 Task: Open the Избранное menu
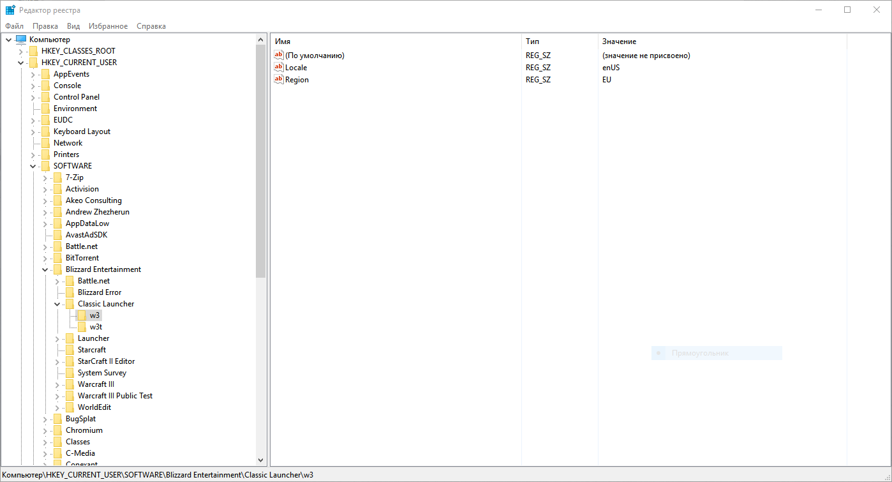(x=108, y=26)
